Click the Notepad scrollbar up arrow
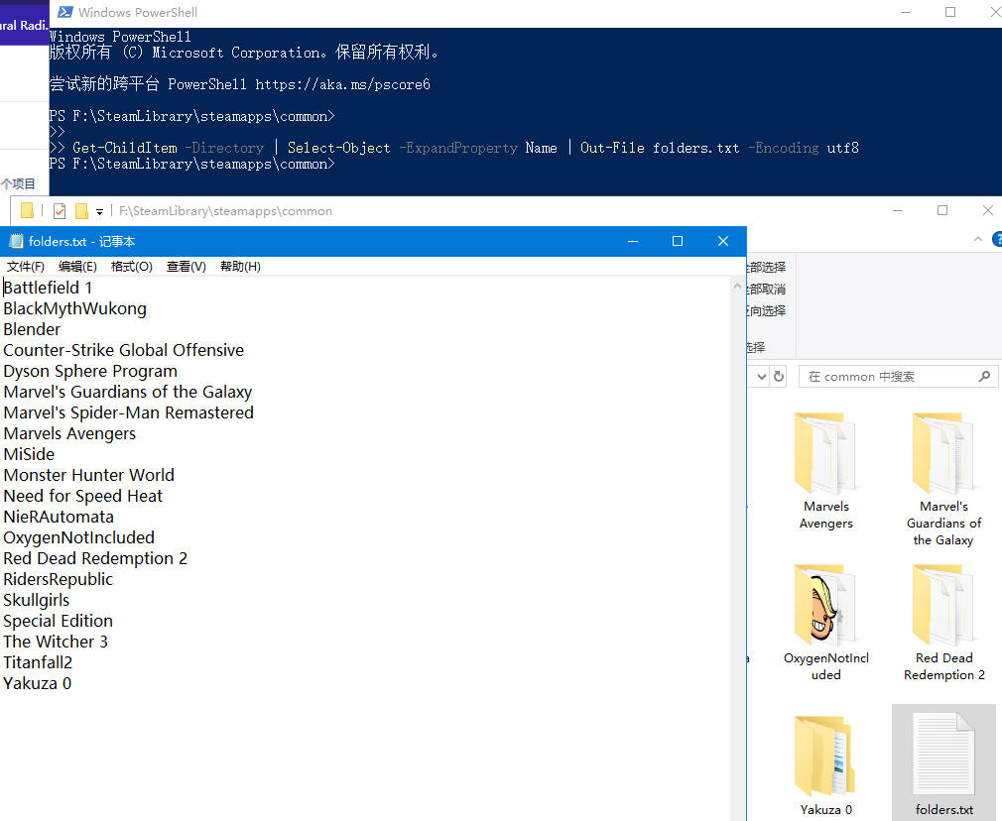This screenshot has height=821, width=1002. (737, 287)
